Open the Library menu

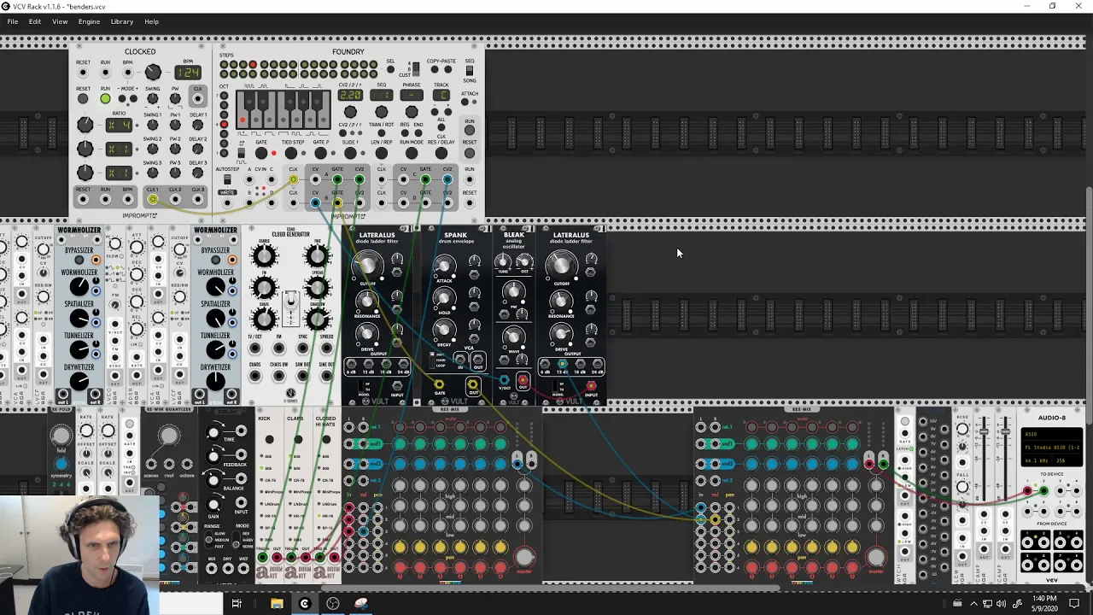point(122,21)
